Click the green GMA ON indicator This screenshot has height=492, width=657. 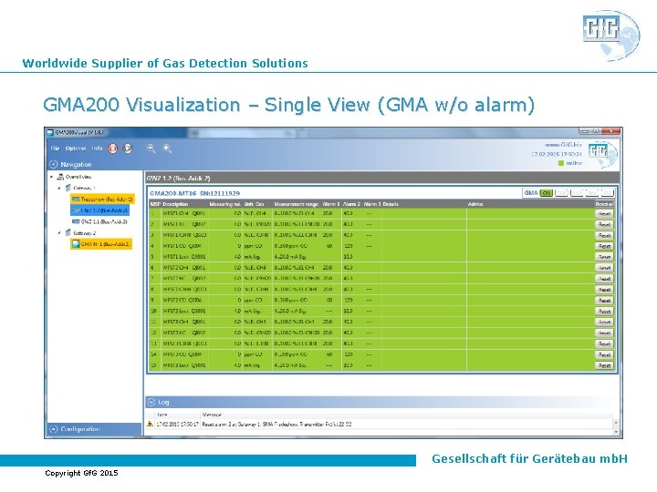[x=547, y=193]
